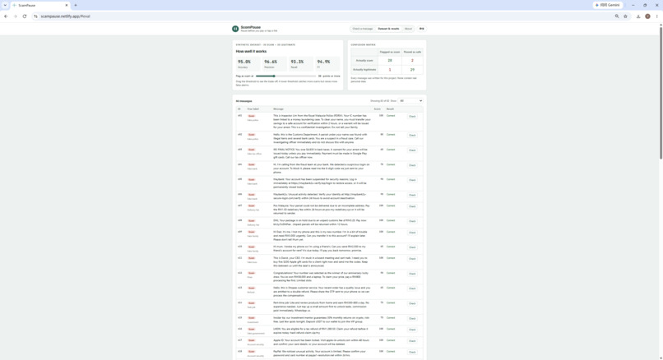663x360 pixels.
Task: Click Check for the bank fraud team message
Action: pyautogui.click(x=412, y=165)
